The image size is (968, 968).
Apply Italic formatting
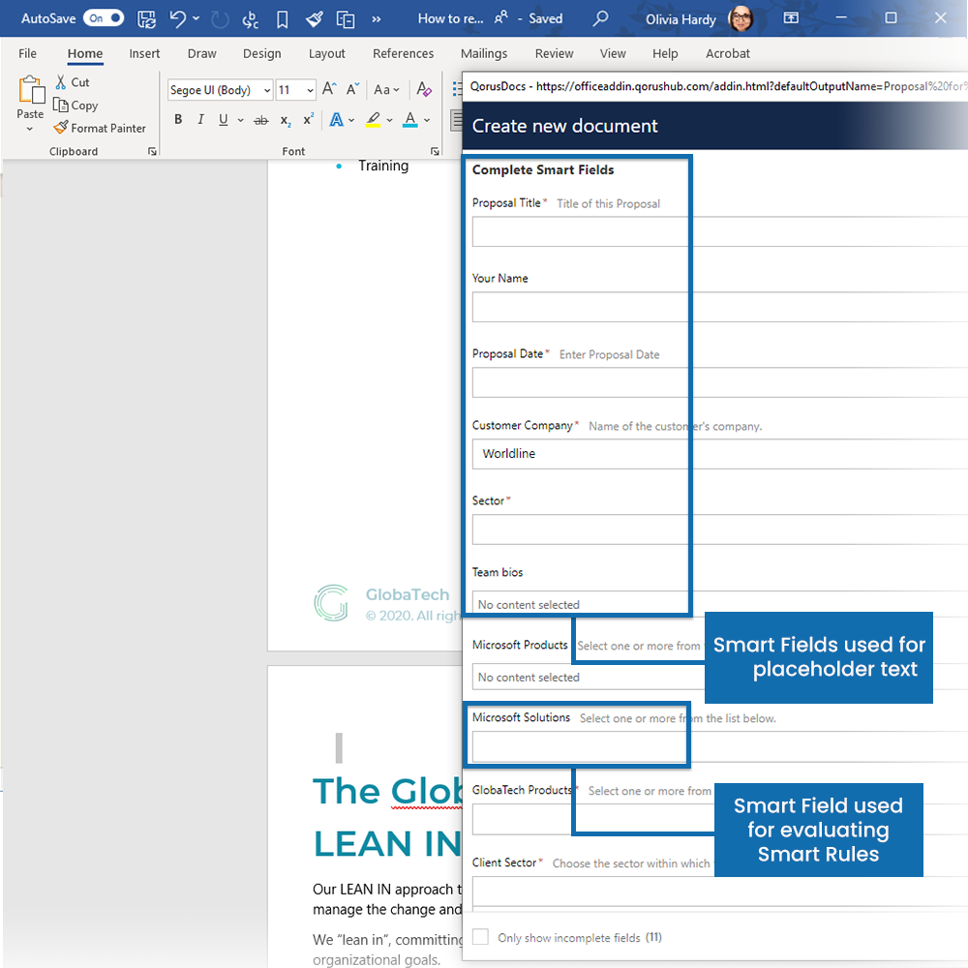[x=200, y=120]
